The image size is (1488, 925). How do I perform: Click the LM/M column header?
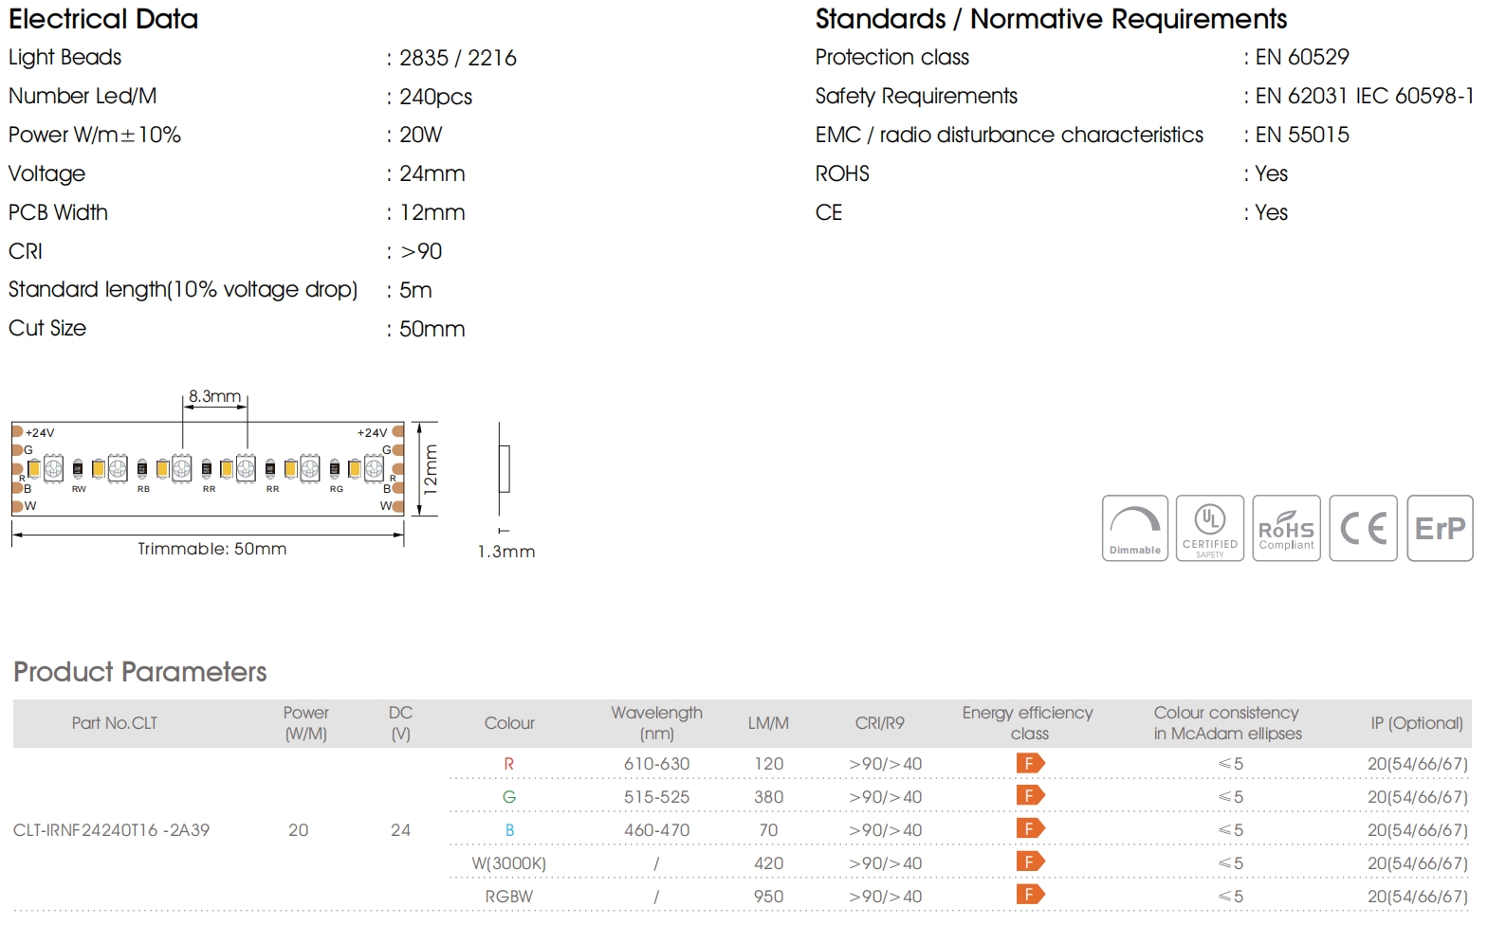(x=768, y=723)
